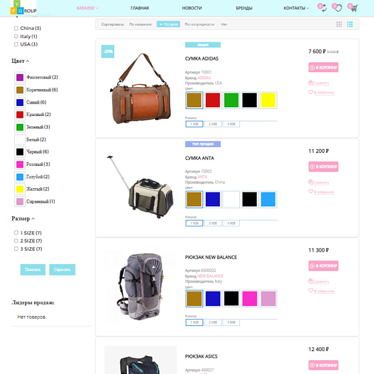Screen dimensions: 374x374
Task: Open the shopping cart icon in header
Action: coord(353,8)
